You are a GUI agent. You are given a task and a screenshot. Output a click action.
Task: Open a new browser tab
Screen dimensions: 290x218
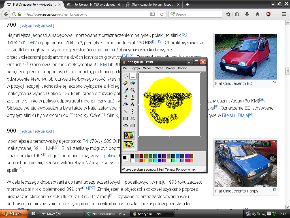pos(187,5)
